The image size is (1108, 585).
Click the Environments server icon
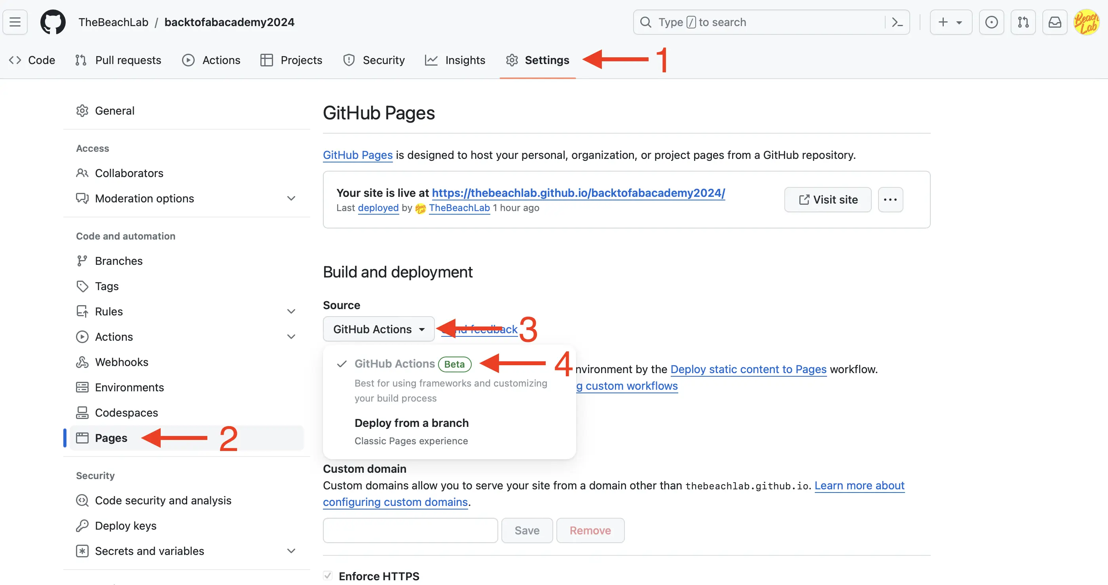point(82,387)
